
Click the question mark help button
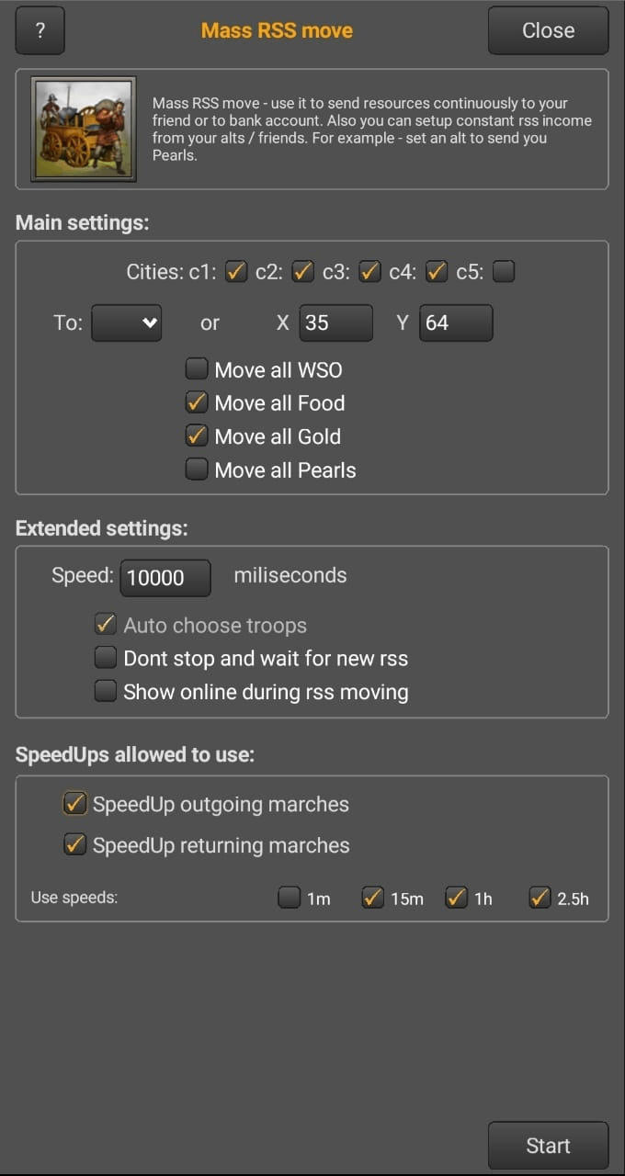coord(40,30)
